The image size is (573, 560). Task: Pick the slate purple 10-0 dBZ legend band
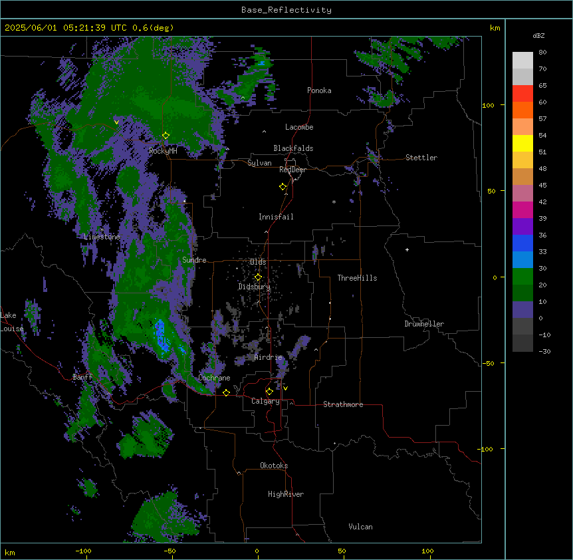pos(522,310)
